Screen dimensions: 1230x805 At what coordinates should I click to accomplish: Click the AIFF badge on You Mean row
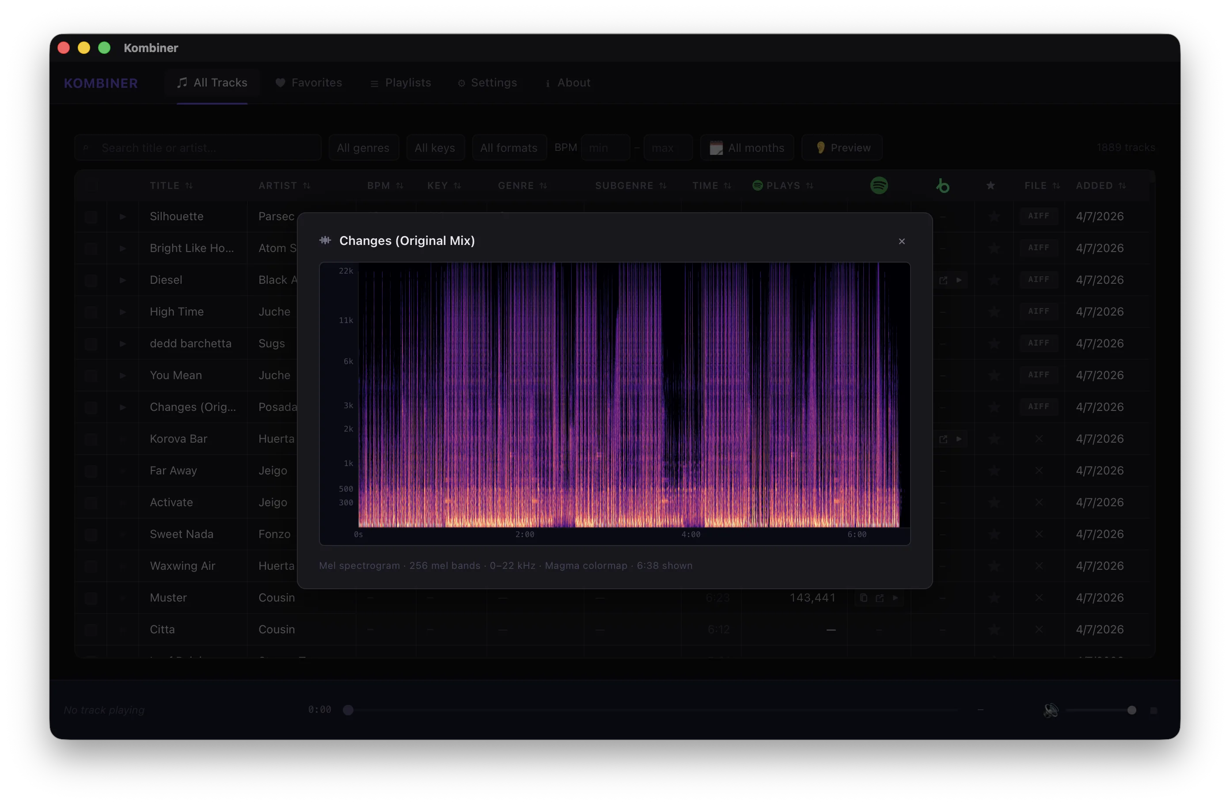pos(1039,375)
